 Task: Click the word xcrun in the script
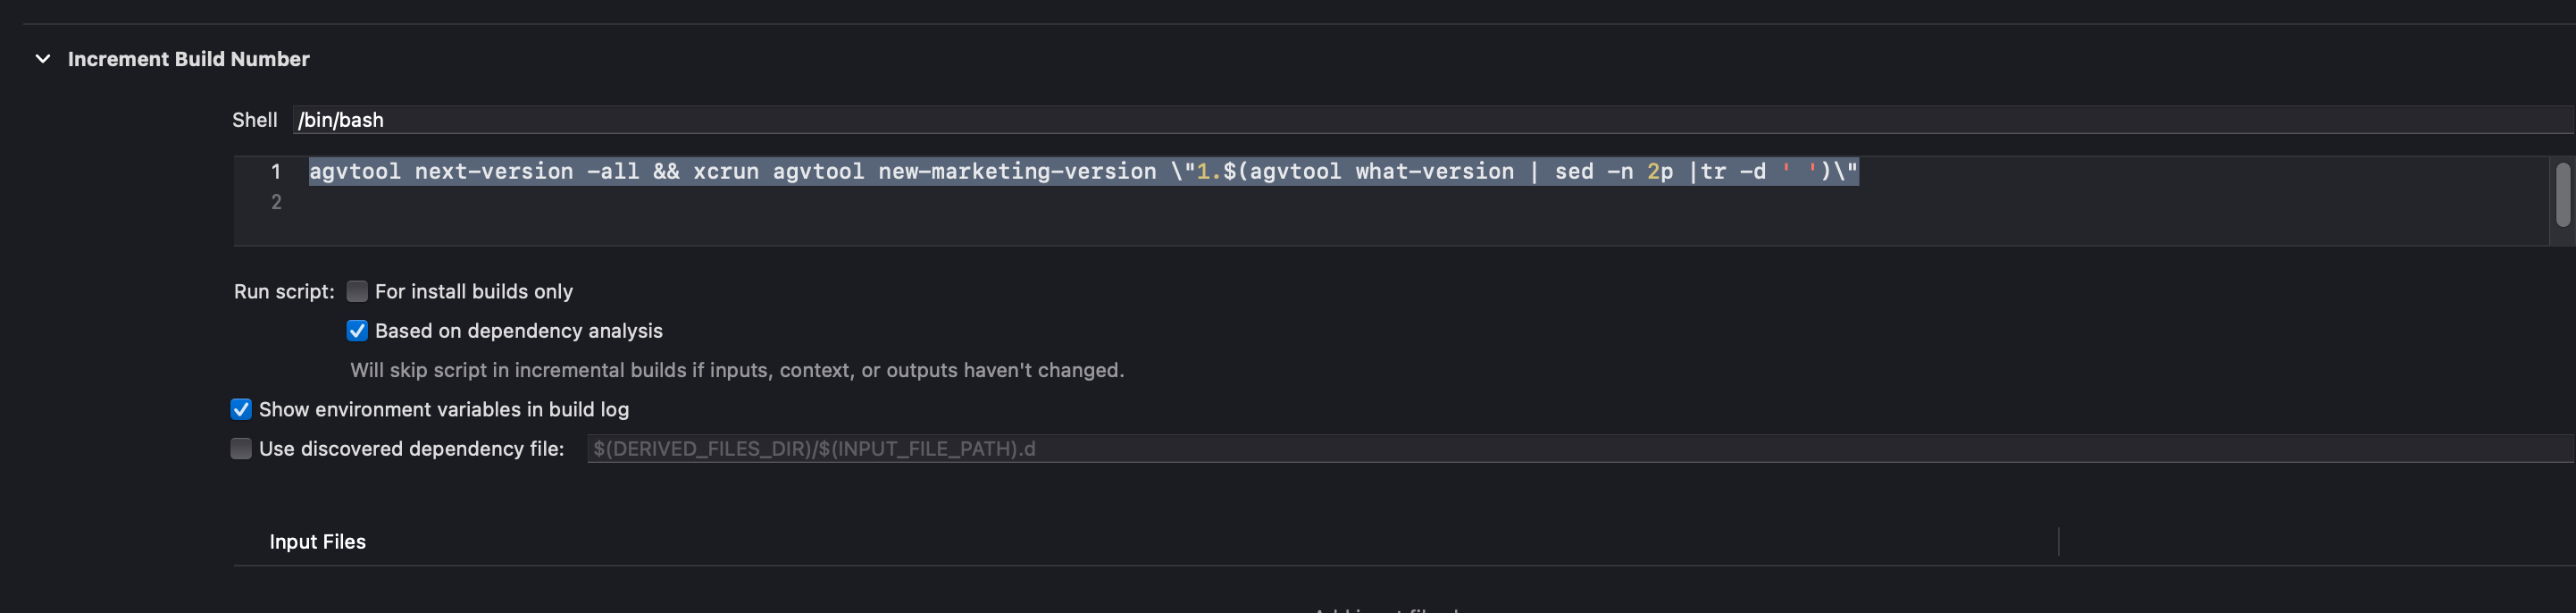pos(725,172)
